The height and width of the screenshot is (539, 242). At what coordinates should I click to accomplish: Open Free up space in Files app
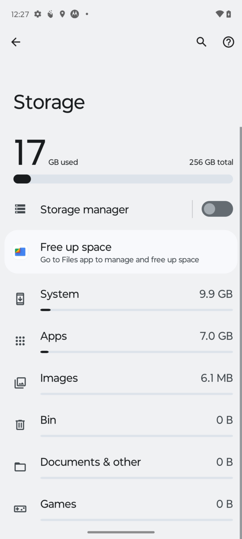pyautogui.click(x=121, y=252)
